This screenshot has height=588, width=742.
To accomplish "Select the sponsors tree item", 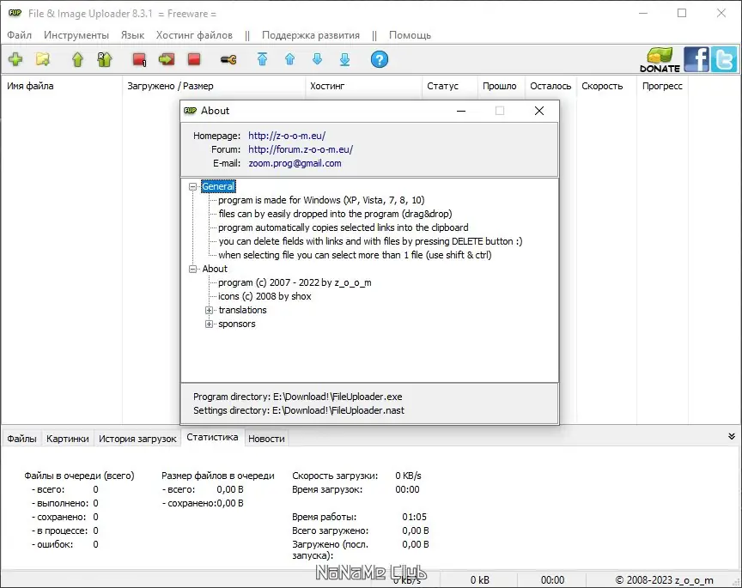I will coord(237,324).
